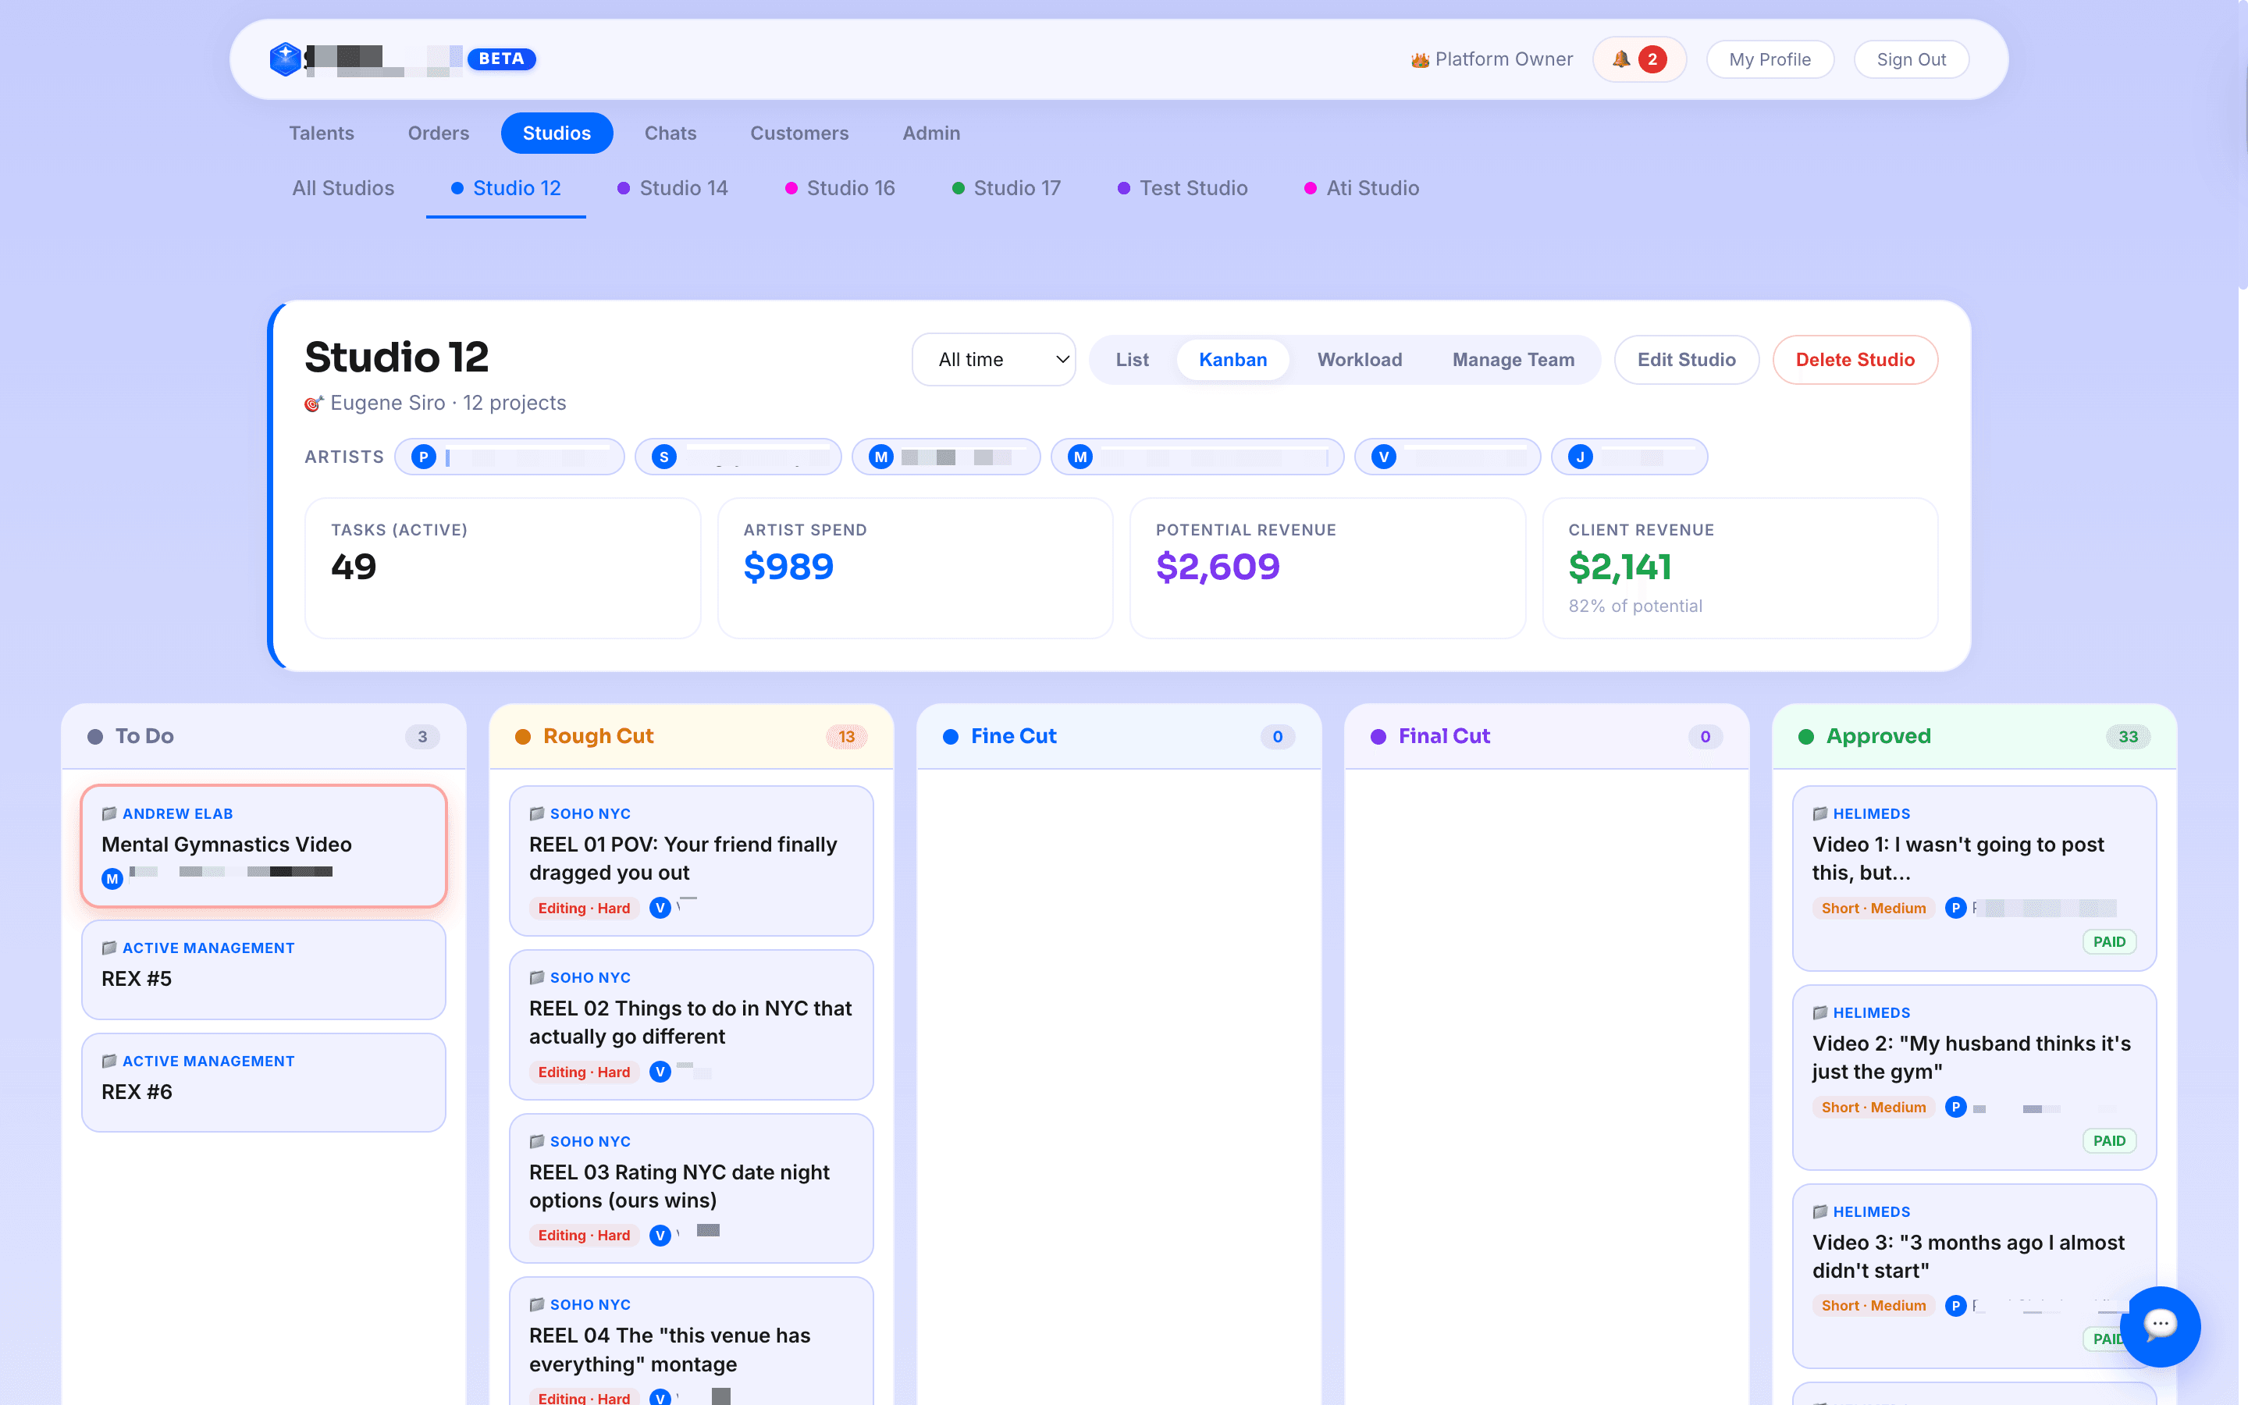
Task: Click the BETA badge
Action: pyautogui.click(x=502, y=59)
